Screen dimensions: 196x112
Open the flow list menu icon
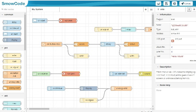point(151,9)
